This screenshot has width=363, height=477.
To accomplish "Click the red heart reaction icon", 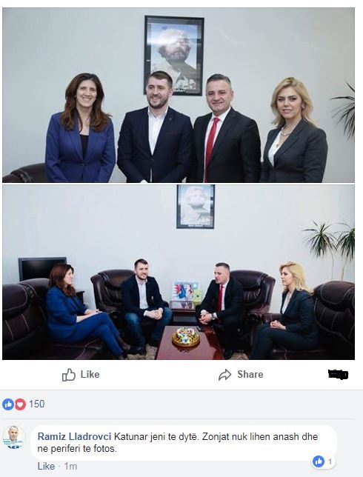I will tap(20, 404).
